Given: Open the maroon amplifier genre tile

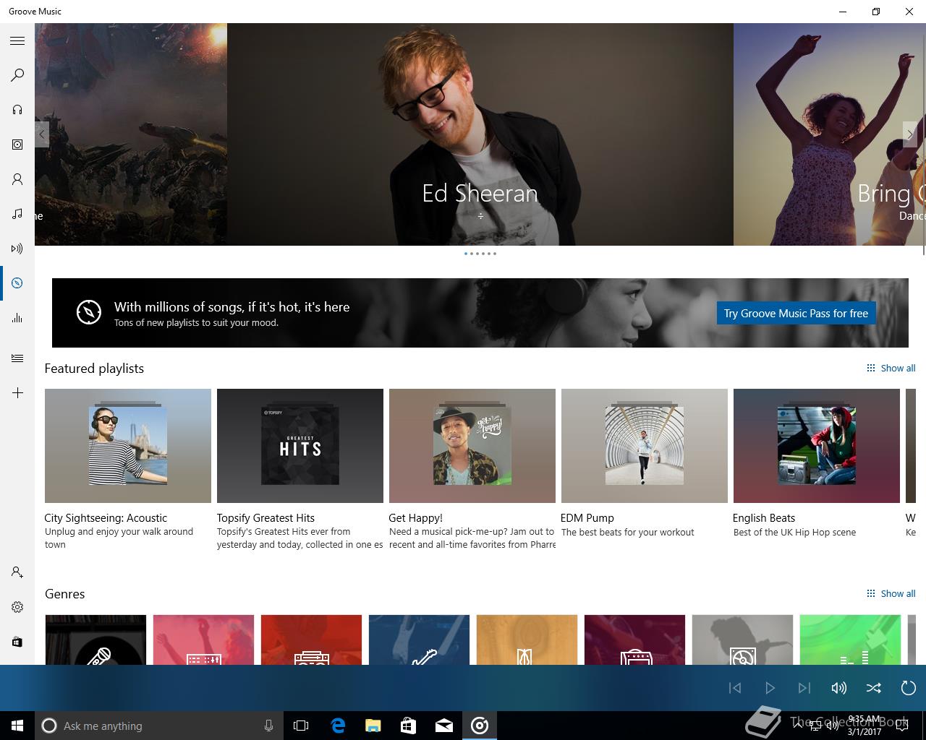Looking at the screenshot, I should pyautogui.click(x=634, y=640).
